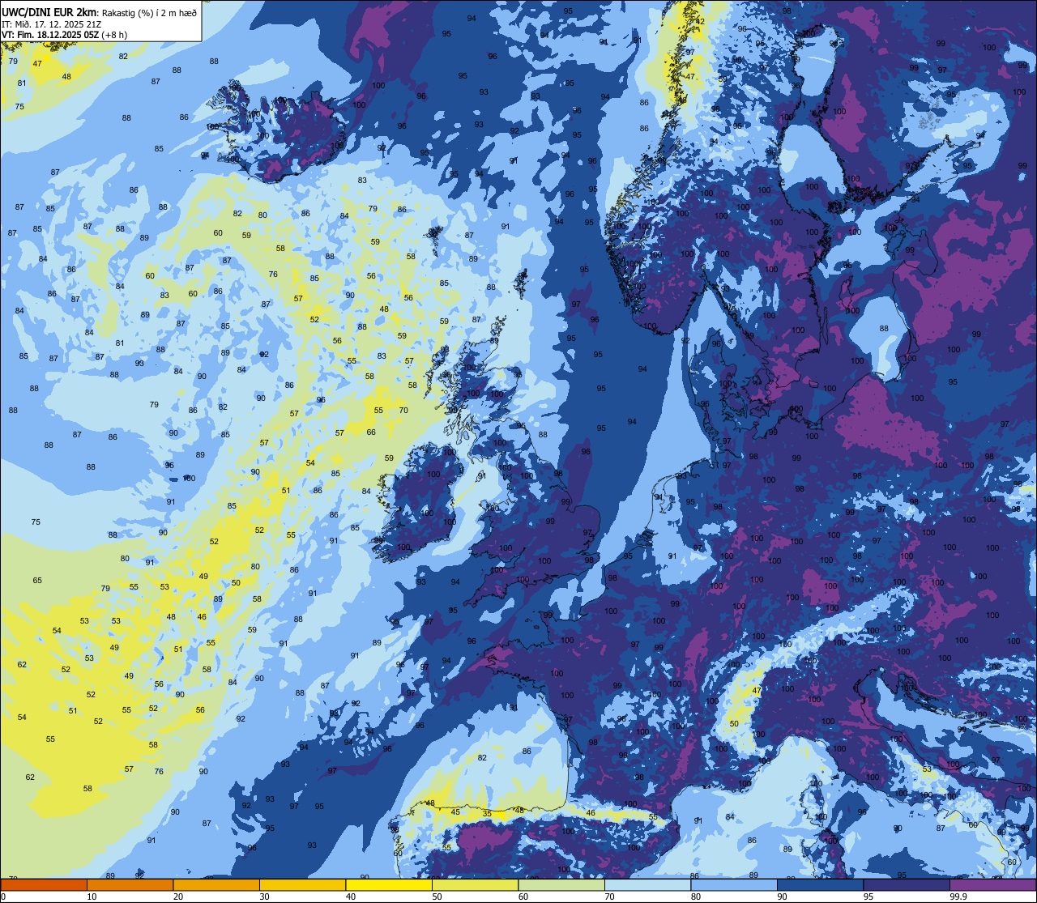Click the 80 tick label on colorbar
Viewport: 1037px width, 903px height.
(x=696, y=897)
